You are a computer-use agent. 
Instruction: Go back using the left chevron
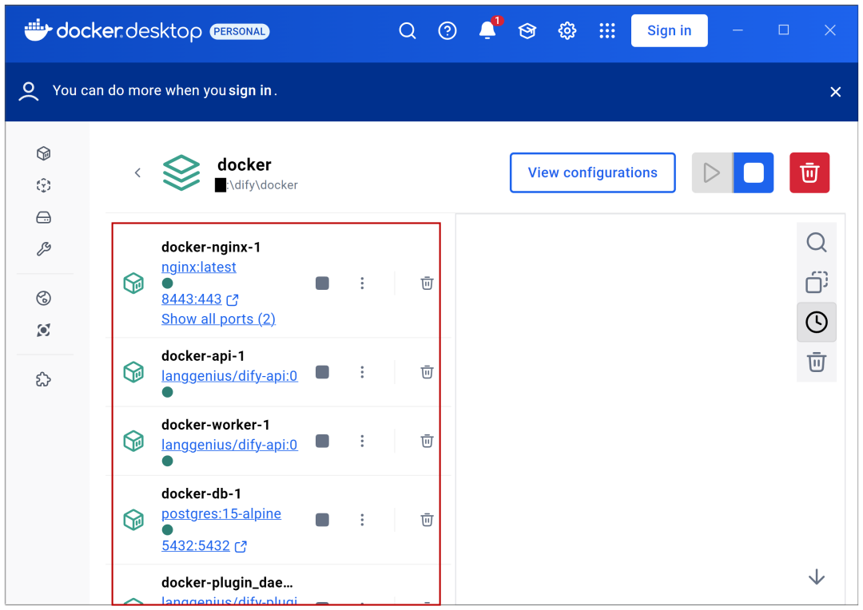137,172
